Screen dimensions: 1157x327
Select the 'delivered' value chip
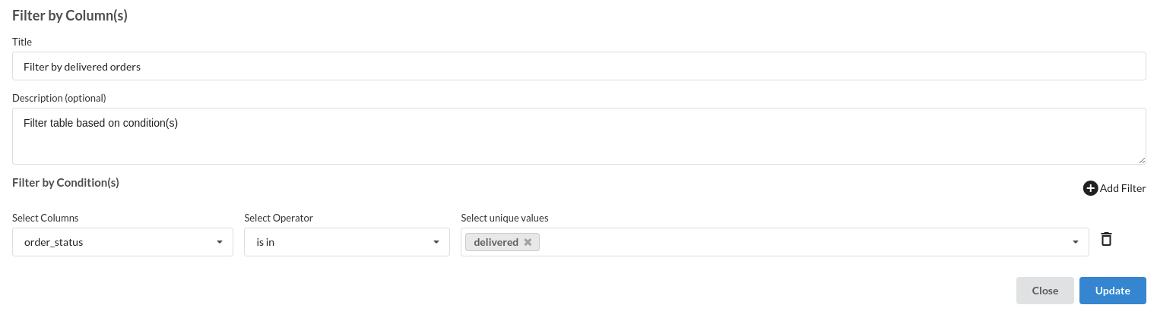(496, 242)
